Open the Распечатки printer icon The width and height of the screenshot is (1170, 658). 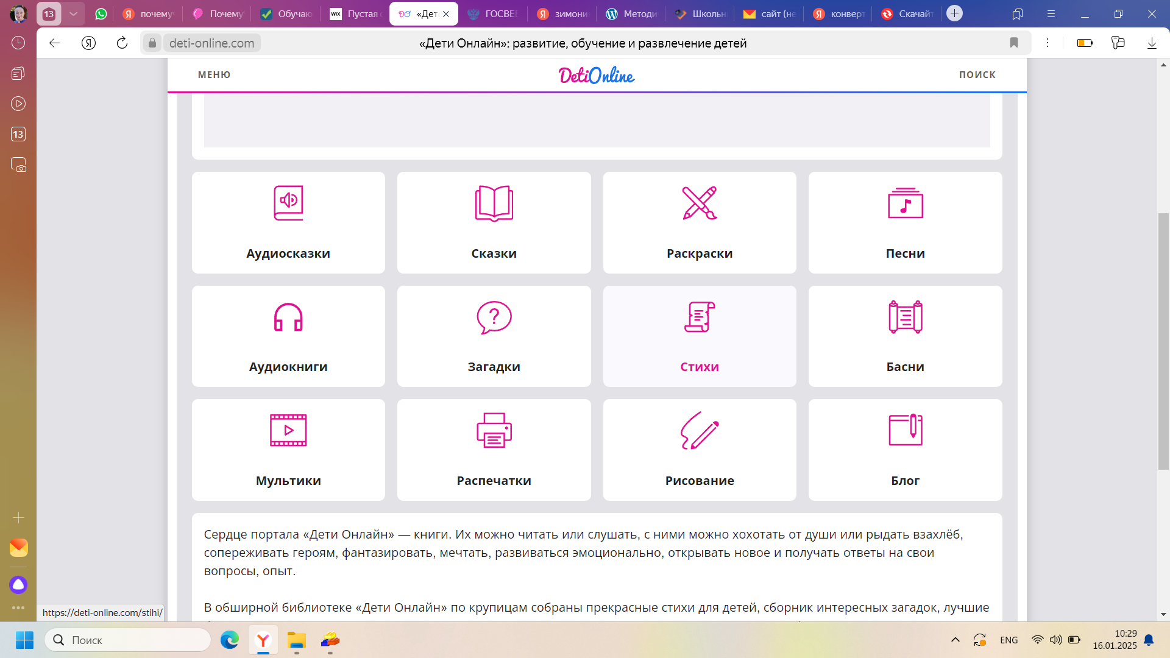tap(494, 431)
